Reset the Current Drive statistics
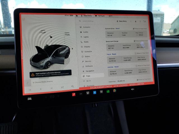 pyautogui.click(x=117, y=28)
